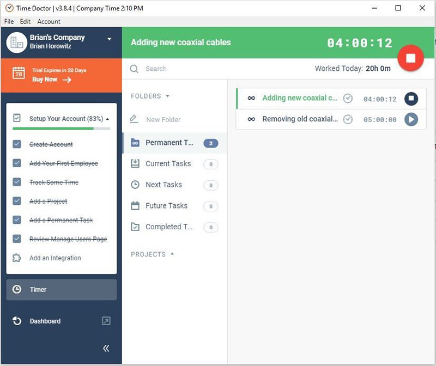
Task: Click the search magnifier icon
Action: (x=134, y=69)
